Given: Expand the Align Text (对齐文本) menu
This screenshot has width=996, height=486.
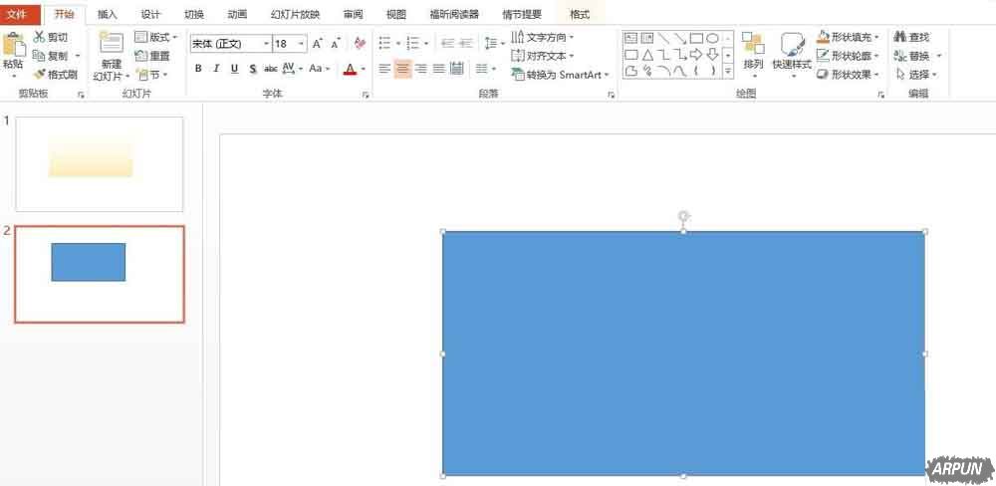Looking at the screenshot, I should point(543,56).
